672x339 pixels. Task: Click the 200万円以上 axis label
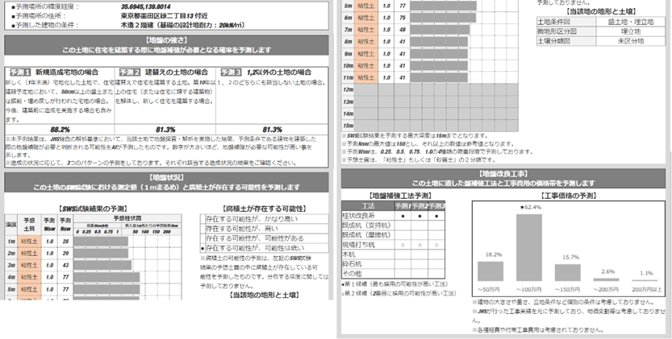[645, 289]
